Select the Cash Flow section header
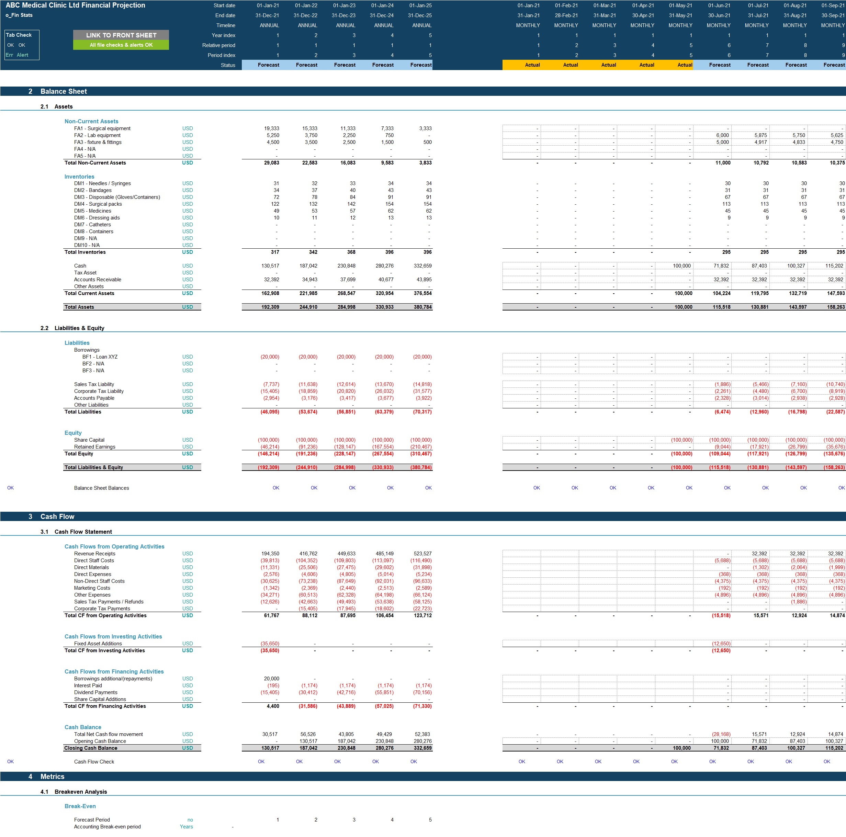846x837 pixels. 57,517
